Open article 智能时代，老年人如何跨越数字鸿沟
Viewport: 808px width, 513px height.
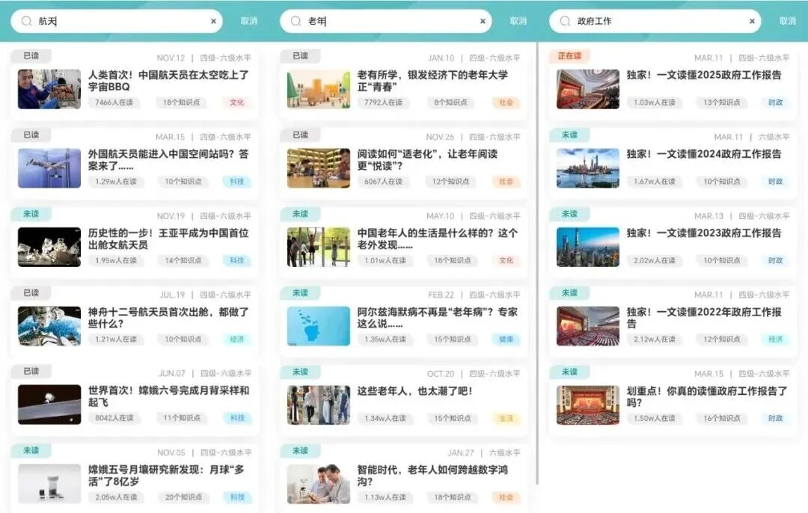point(433,476)
